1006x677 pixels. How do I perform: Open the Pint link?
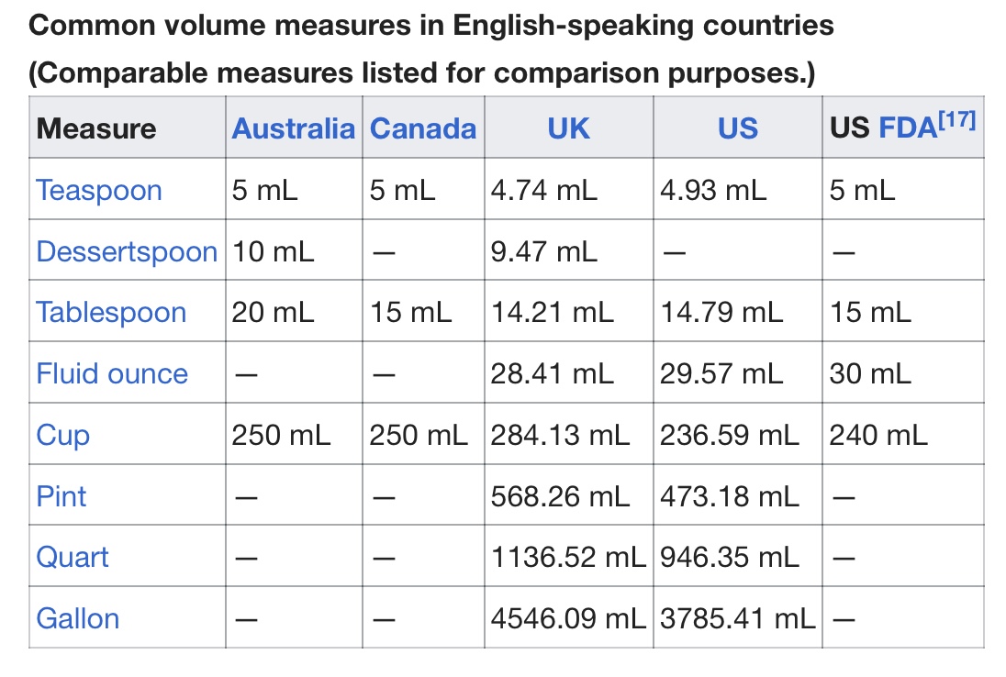[61, 496]
